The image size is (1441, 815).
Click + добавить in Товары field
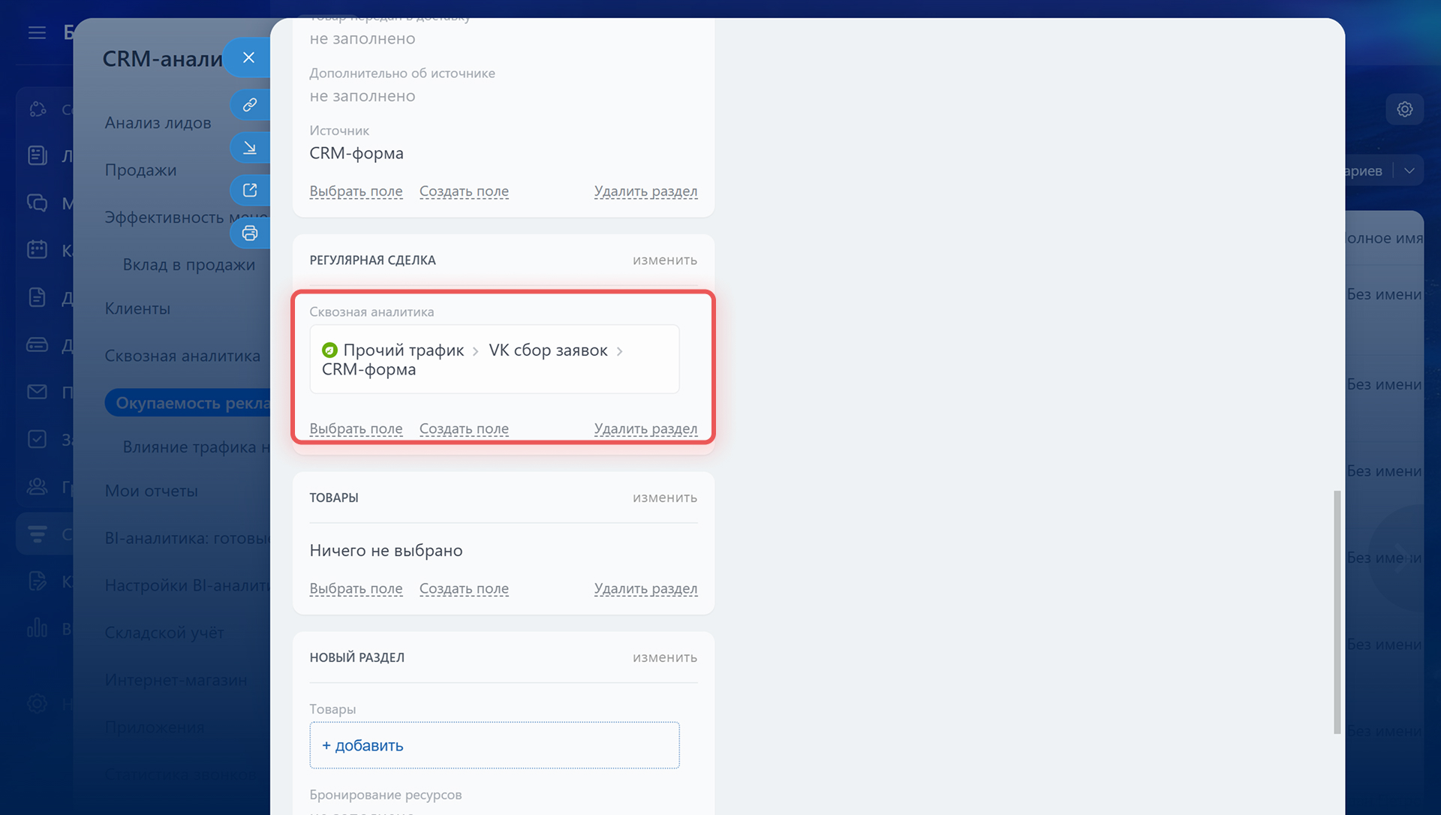point(363,745)
